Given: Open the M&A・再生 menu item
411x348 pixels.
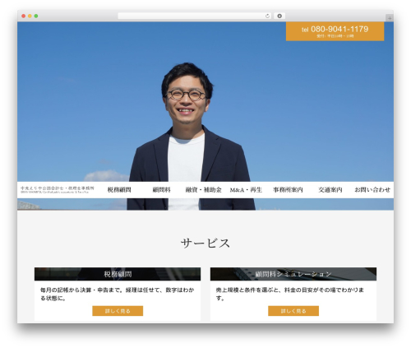Looking at the screenshot, I should 246,190.
